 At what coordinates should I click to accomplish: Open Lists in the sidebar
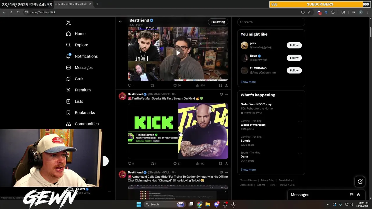(75, 101)
